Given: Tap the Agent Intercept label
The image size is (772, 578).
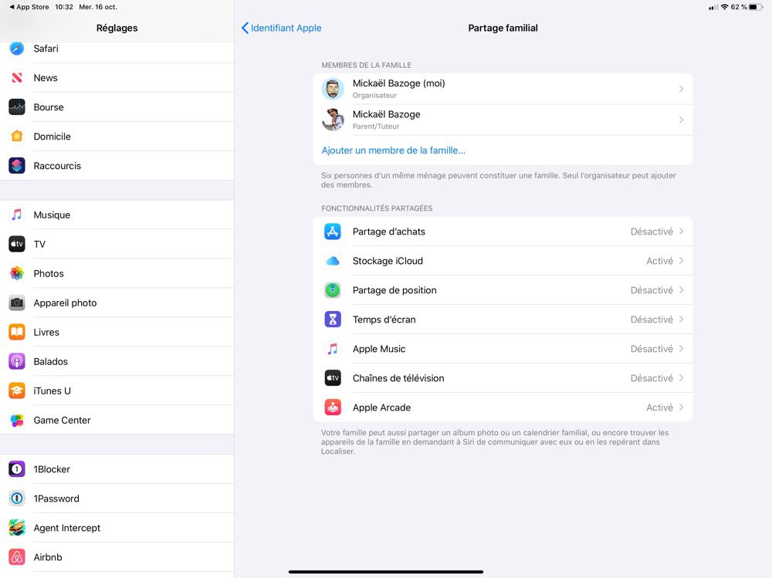Looking at the screenshot, I should [67, 528].
